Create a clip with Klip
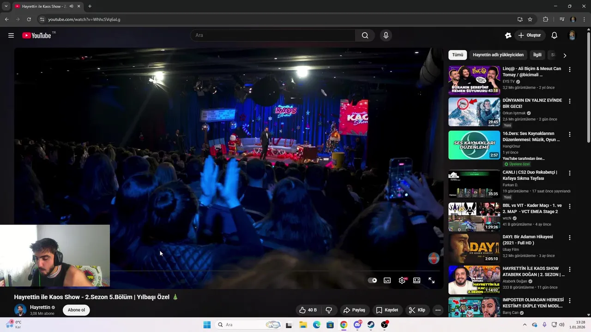 [417, 310]
